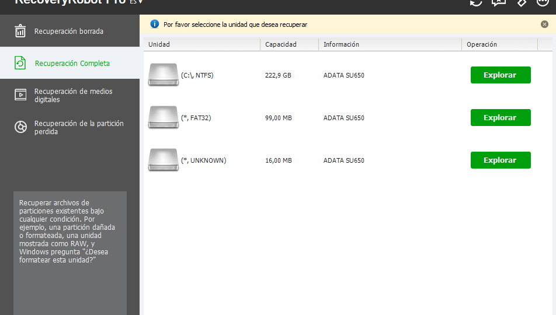The image size is (556, 315).
Task: Dismiss the drive selection notice bar
Action: [545, 24]
